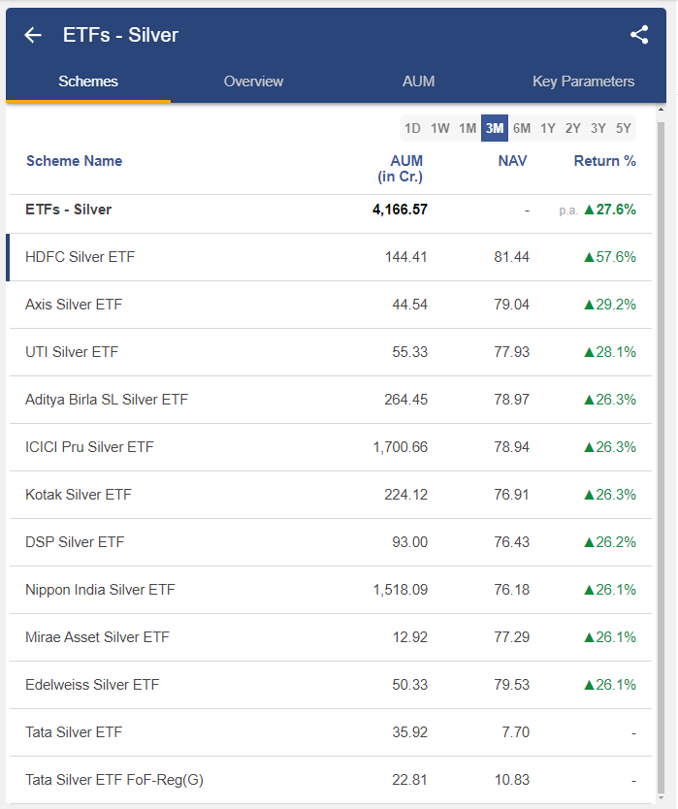Choose the 1W period option
The width and height of the screenshot is (678, 809).
[439, 127]
